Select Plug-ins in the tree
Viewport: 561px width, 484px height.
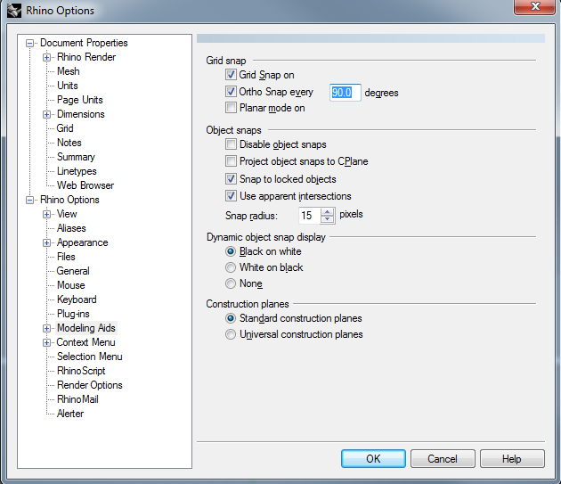point(73,314)
